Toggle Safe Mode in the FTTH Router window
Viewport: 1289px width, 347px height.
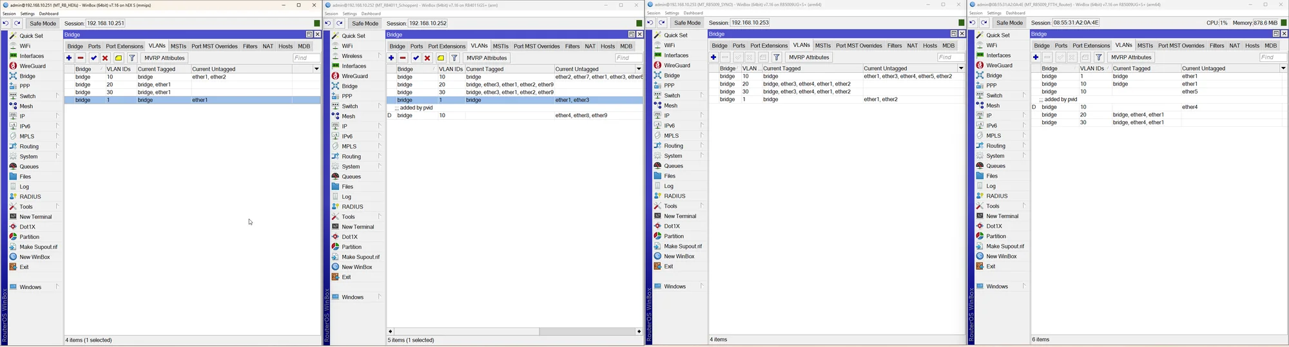(1010, 23)
